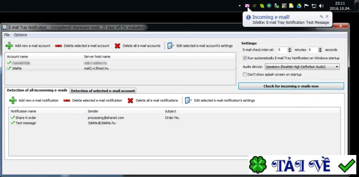Click the red minus Delete selected e-mail account icon
Screen dimensions: 359x177
59,46
